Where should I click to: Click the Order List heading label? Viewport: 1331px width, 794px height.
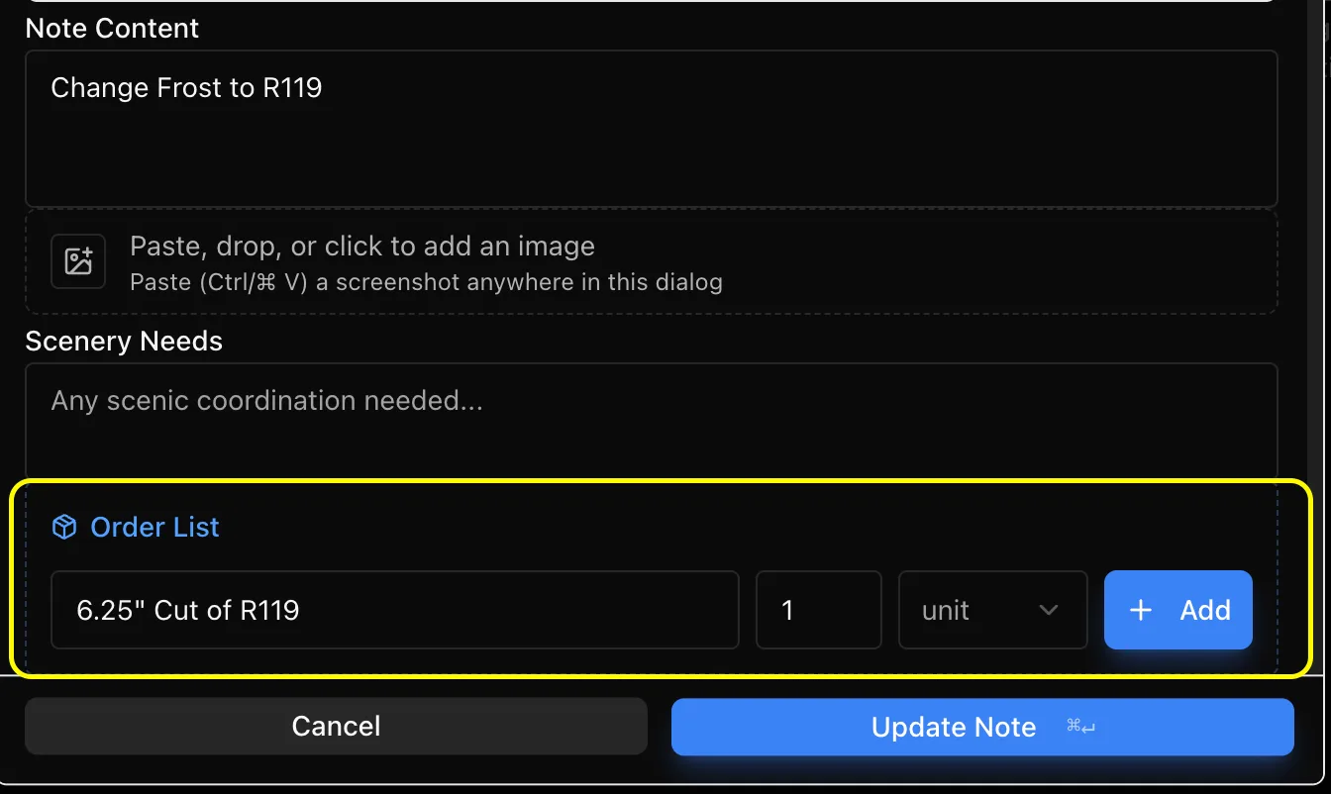(x=154, y=528)
